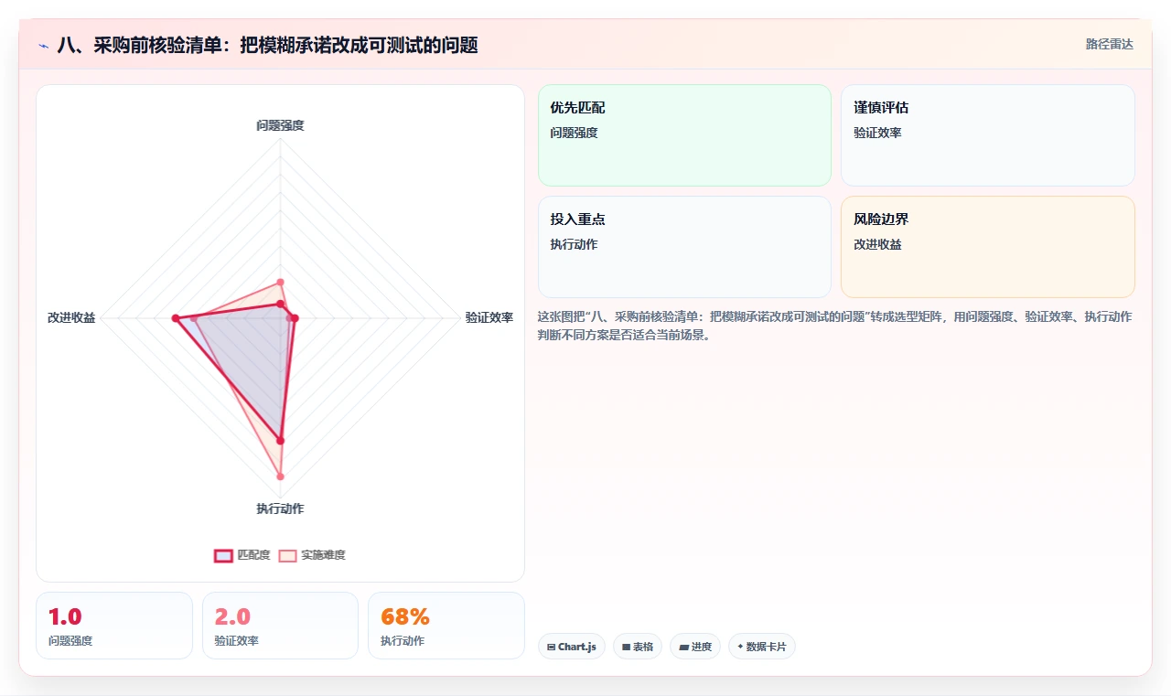Open the 投入重点 card
Image resolution: width=1171 pixels, height=696 pixels.
pos(684,247)
